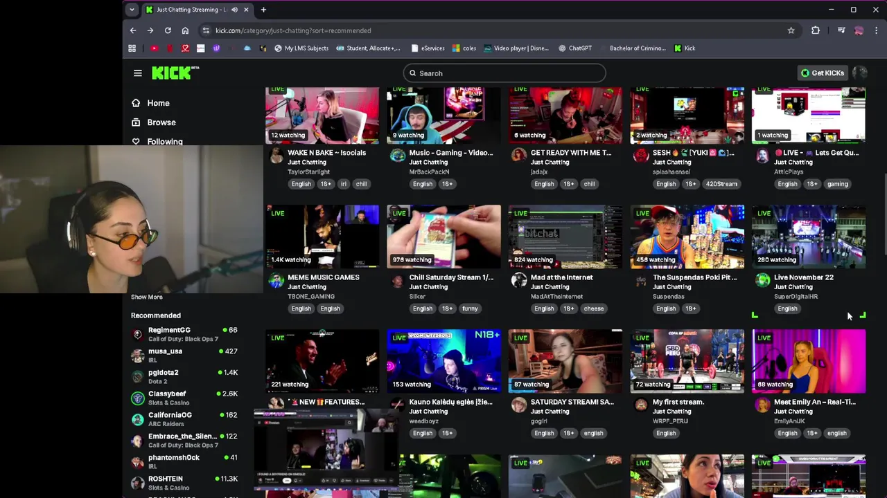Open RegimentGG recommended channel
Viewport: 887px width, 498px height.
pos(184,334)
